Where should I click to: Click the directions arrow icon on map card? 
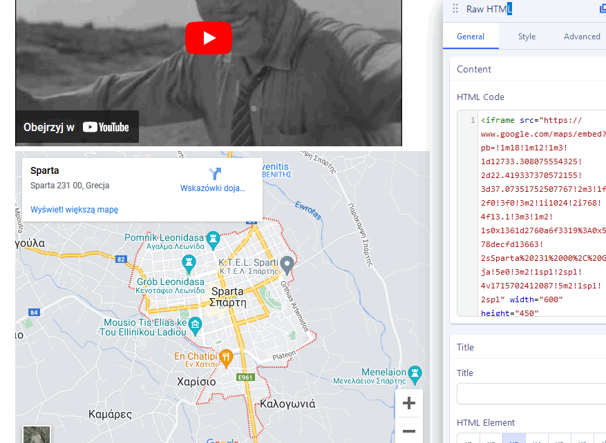point(214,173)
